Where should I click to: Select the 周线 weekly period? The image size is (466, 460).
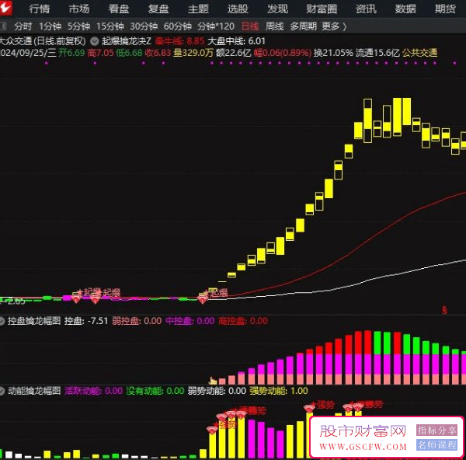pos(275,26)
